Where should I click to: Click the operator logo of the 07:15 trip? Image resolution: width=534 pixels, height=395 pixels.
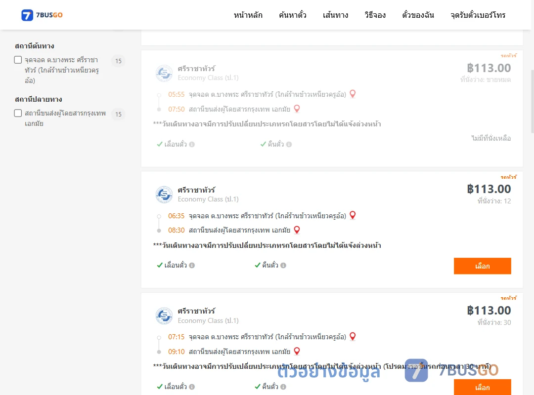[x=164, y=316]
